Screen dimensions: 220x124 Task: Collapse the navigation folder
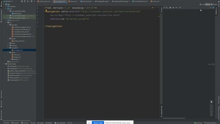pyautogui.click(x=8, y=48)
